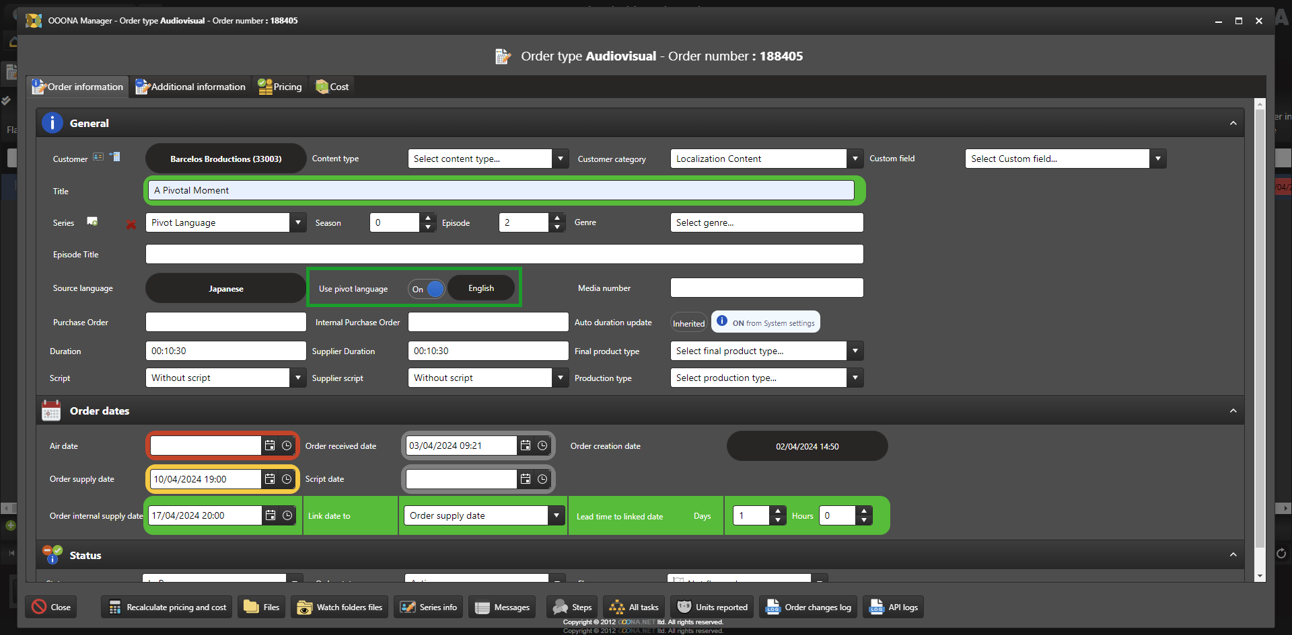The height and width of the screenshot is (635, 1292).
Task: Switch to the Pricing tab
Action: (281, 87)
